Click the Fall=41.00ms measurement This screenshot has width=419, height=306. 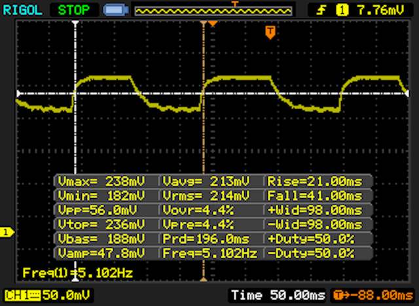(x=315, y=195)
